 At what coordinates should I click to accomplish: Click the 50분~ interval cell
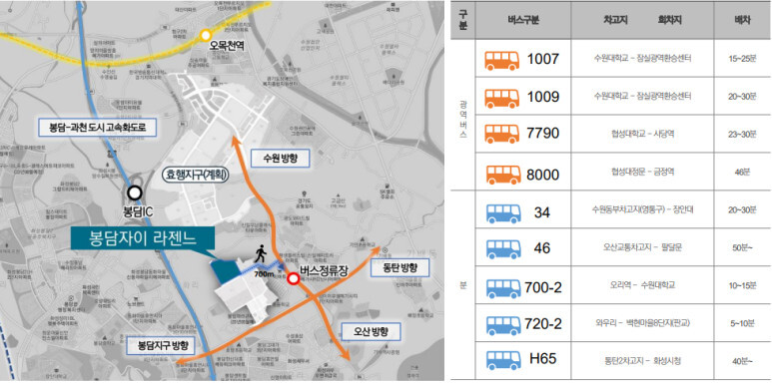(x=742, y=248)
